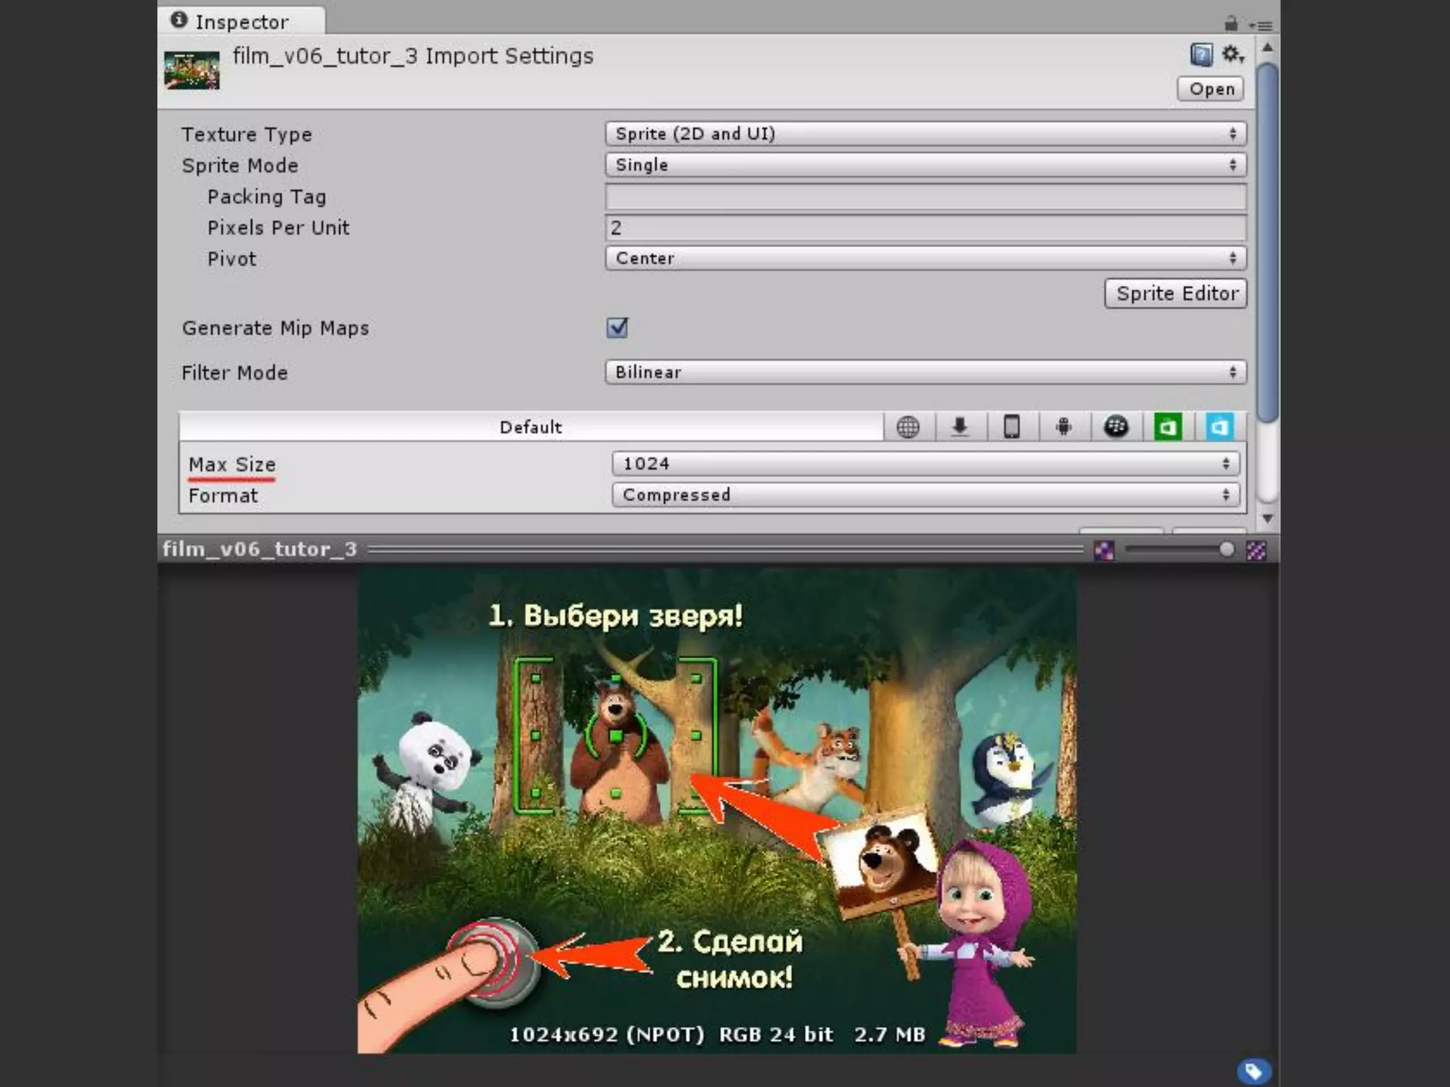Toggle the Inspector lock icon
Screen dimensions: 1450x1087
point(1231,24)
